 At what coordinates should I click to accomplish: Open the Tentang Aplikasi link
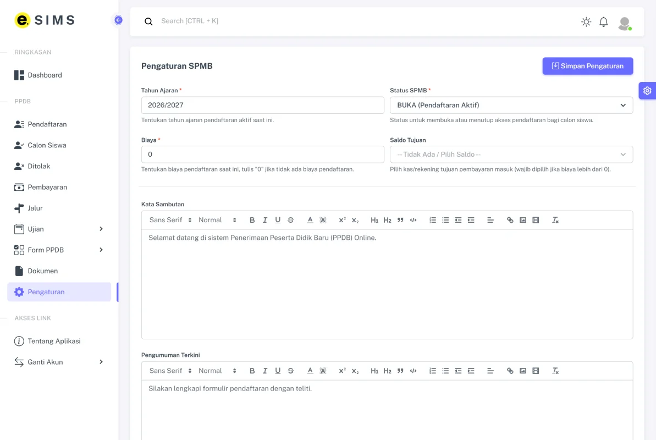59,341
